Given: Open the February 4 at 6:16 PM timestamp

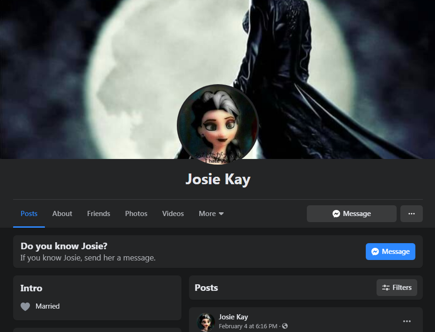Looking at the screenshot, I should click(x=248, y=326).
